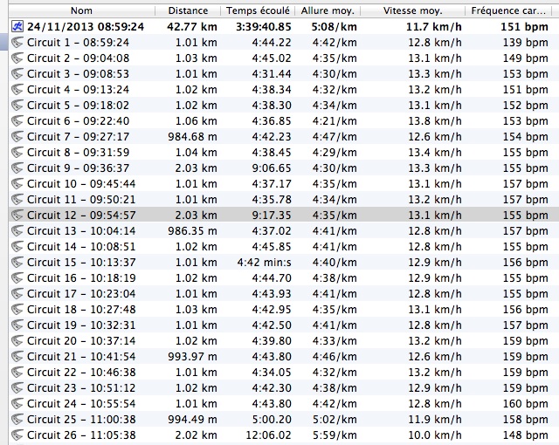Click summary speed 11.7 km/h

tap(434, 27)
